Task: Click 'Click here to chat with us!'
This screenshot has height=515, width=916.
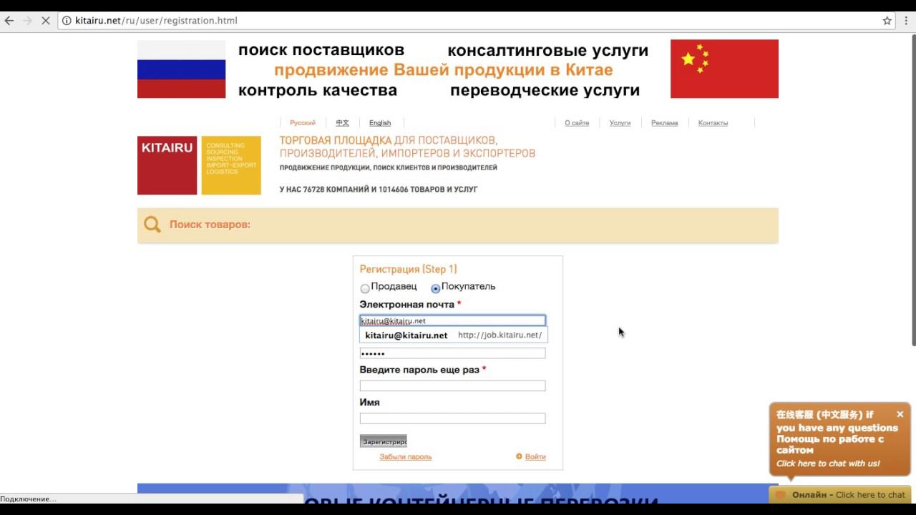Action: 828,463
